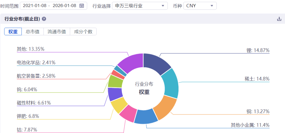Viewport: 285px width, 133px height.
Task: Click the purple 其他 donut segment
Action: tap(132, 63)
